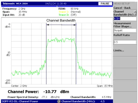This screenshot has width=138, height=103.
Task: Increase Channel Bandwidth with the up arrow
Action: pyautogui.click(x=135, y=12)
